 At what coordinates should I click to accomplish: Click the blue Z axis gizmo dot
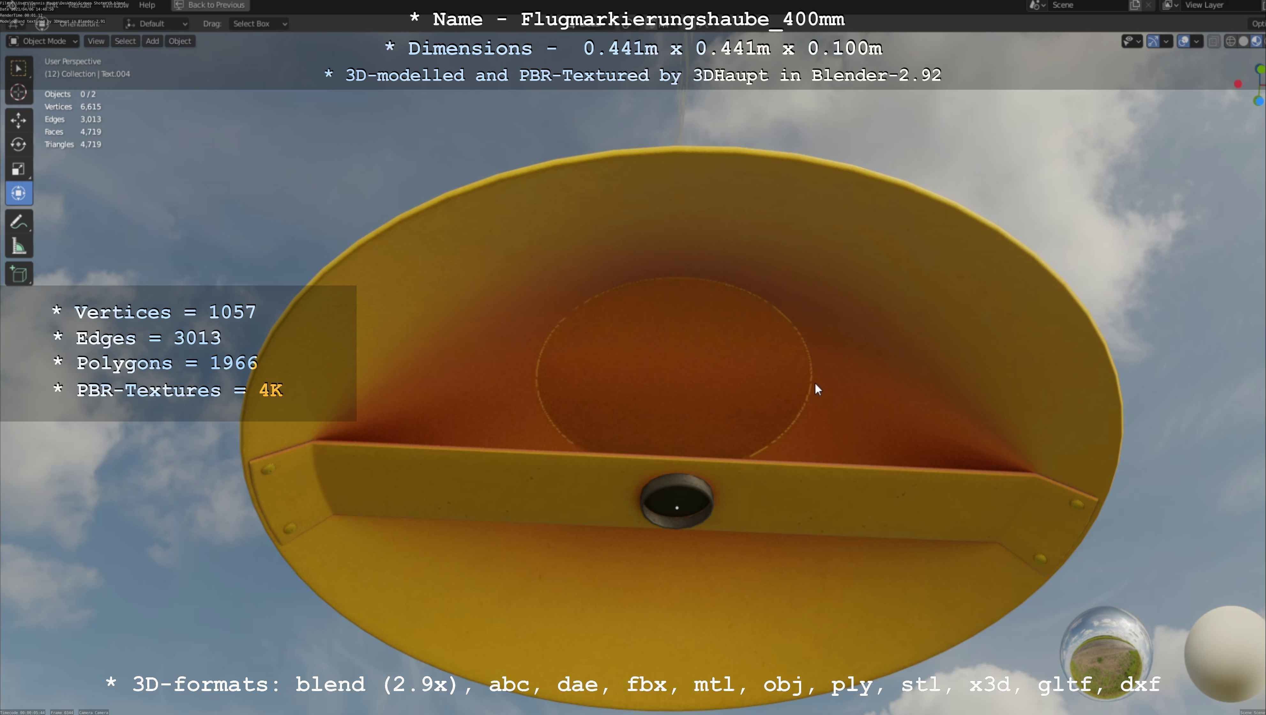click(1259, 101)
